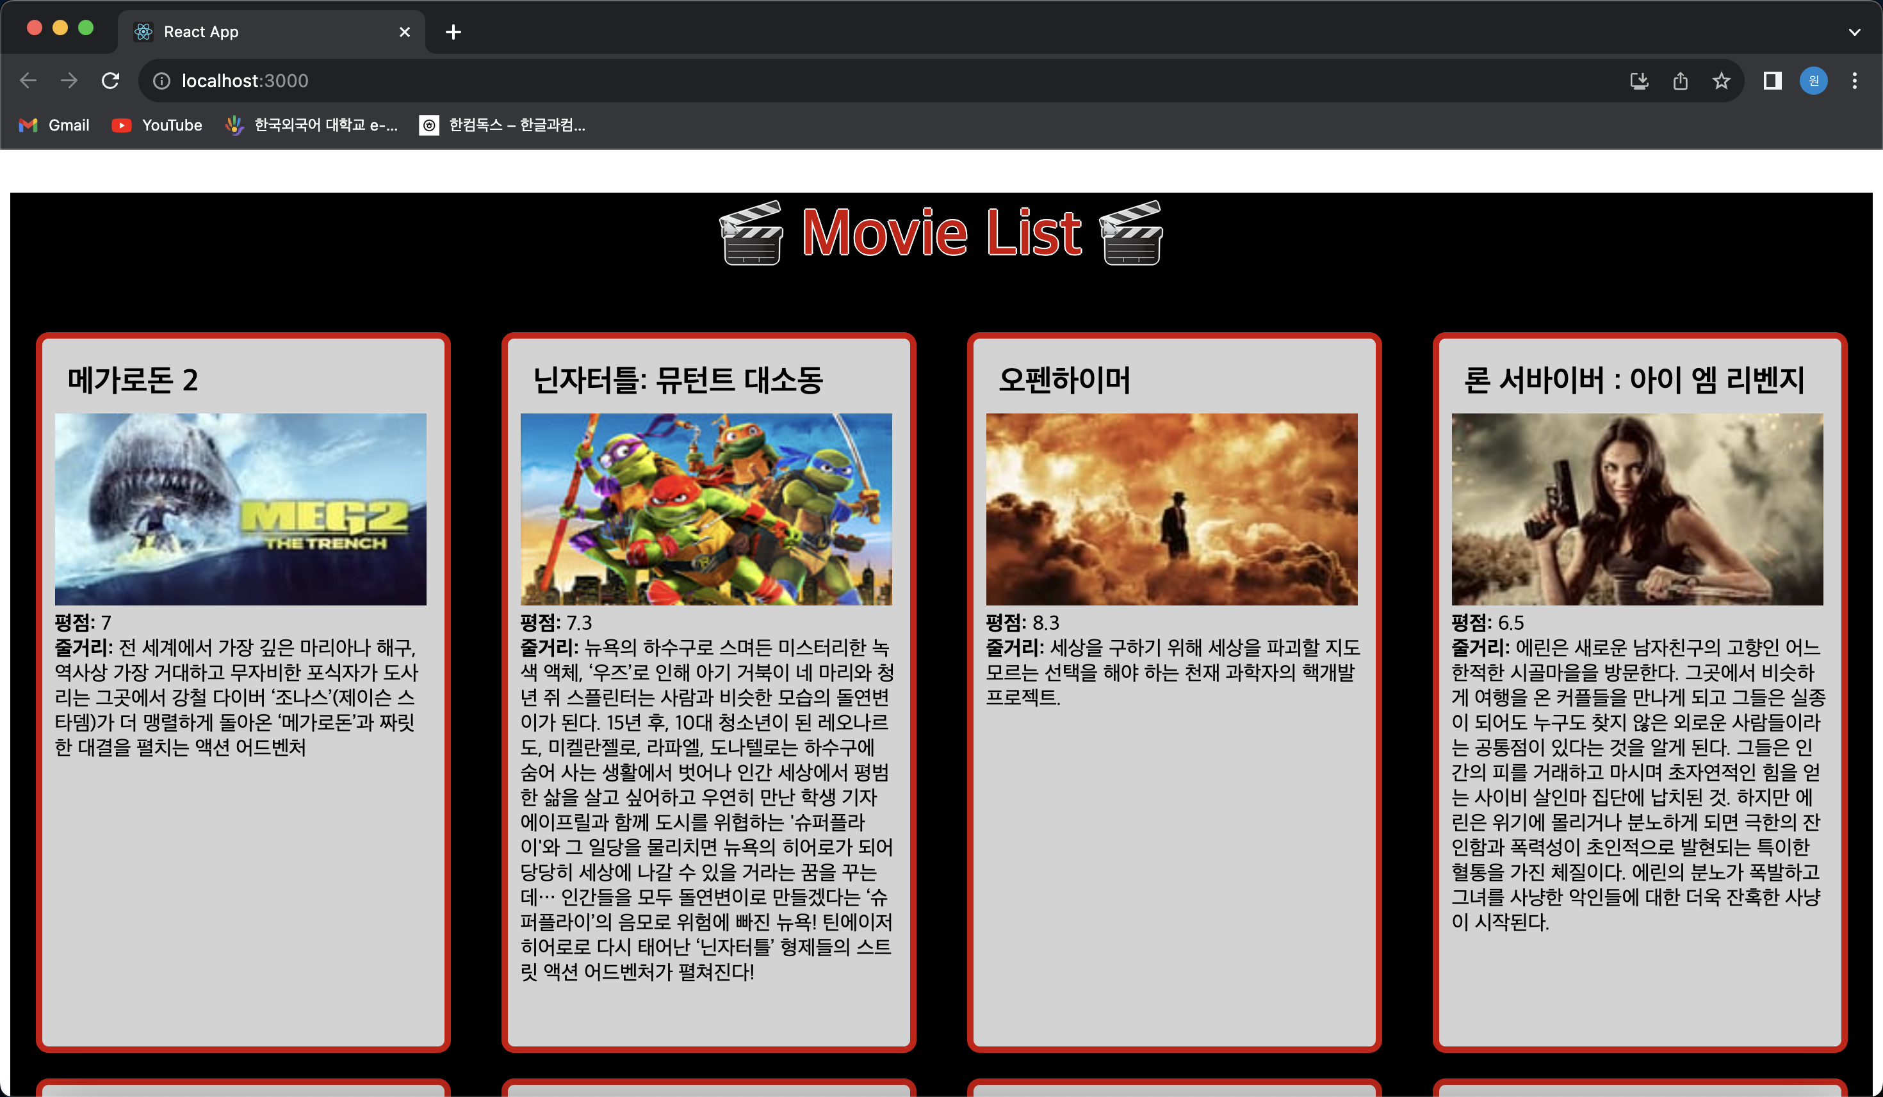Click the clapperboard icon right of Movie List
This screenshot has height=1097, width=1883.
point(1130,233)
